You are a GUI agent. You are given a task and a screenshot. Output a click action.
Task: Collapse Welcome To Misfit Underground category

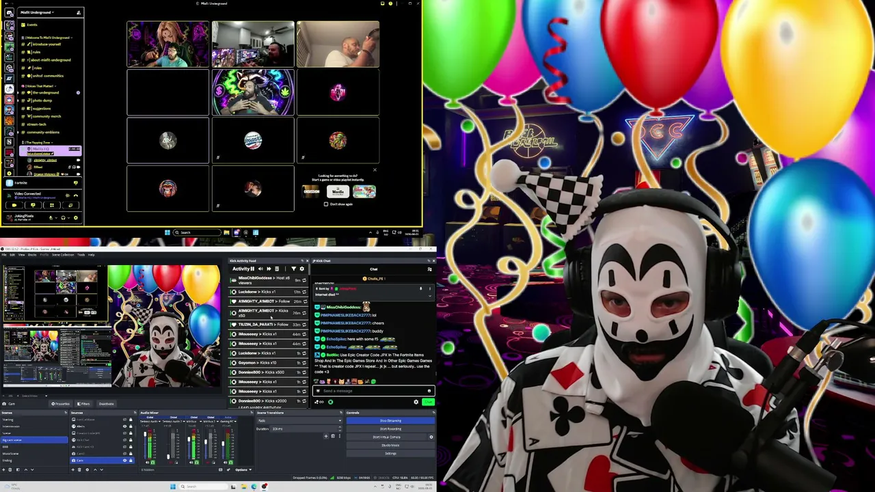point(46,38)
